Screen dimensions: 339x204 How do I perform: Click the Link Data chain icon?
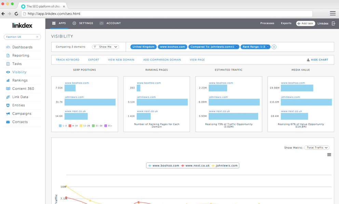tap(8, 97)
